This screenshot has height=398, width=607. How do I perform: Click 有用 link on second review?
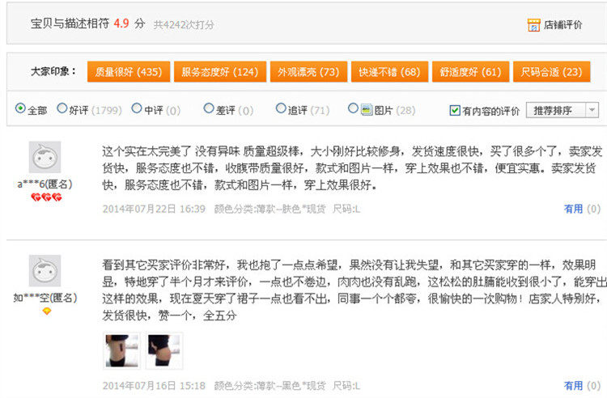click(573, 386)
